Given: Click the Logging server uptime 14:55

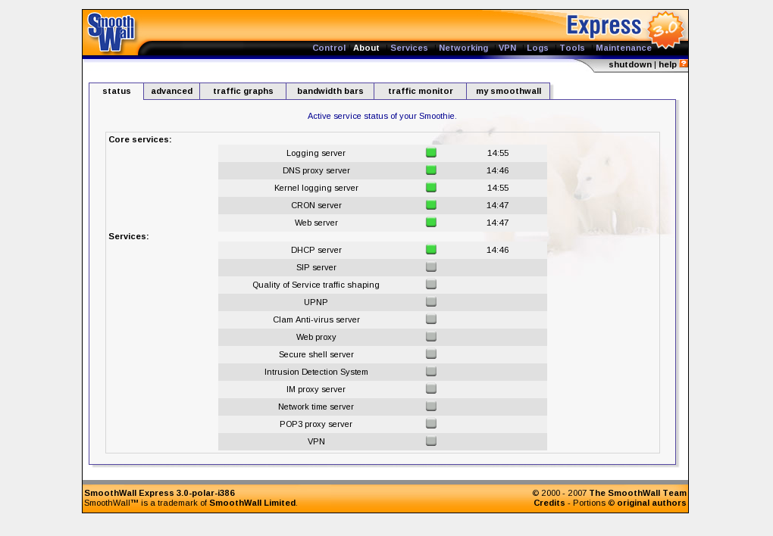Looking at the screenshot, I should pyautogui.click(x=498, y=153).
